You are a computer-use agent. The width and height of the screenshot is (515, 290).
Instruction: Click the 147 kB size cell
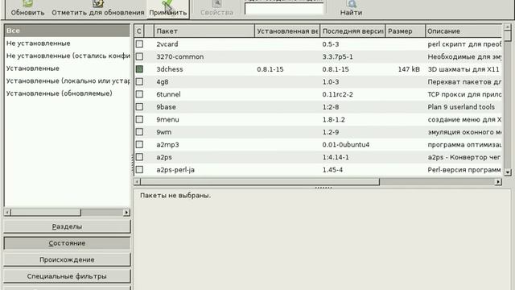click(x=409, y=69)
